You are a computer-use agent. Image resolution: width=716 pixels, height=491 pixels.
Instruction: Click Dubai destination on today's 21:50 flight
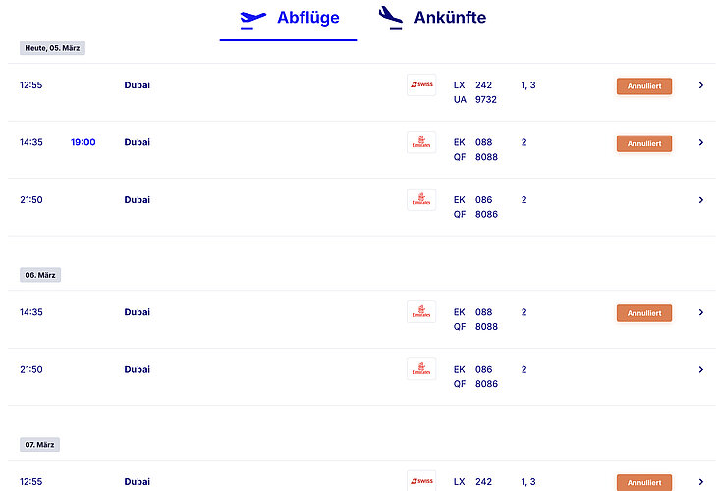(x=138, y=200)
